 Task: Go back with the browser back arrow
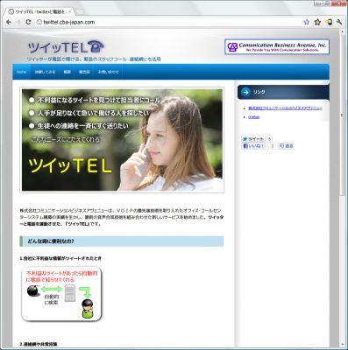pyautogui.click(x=9, y=22)
